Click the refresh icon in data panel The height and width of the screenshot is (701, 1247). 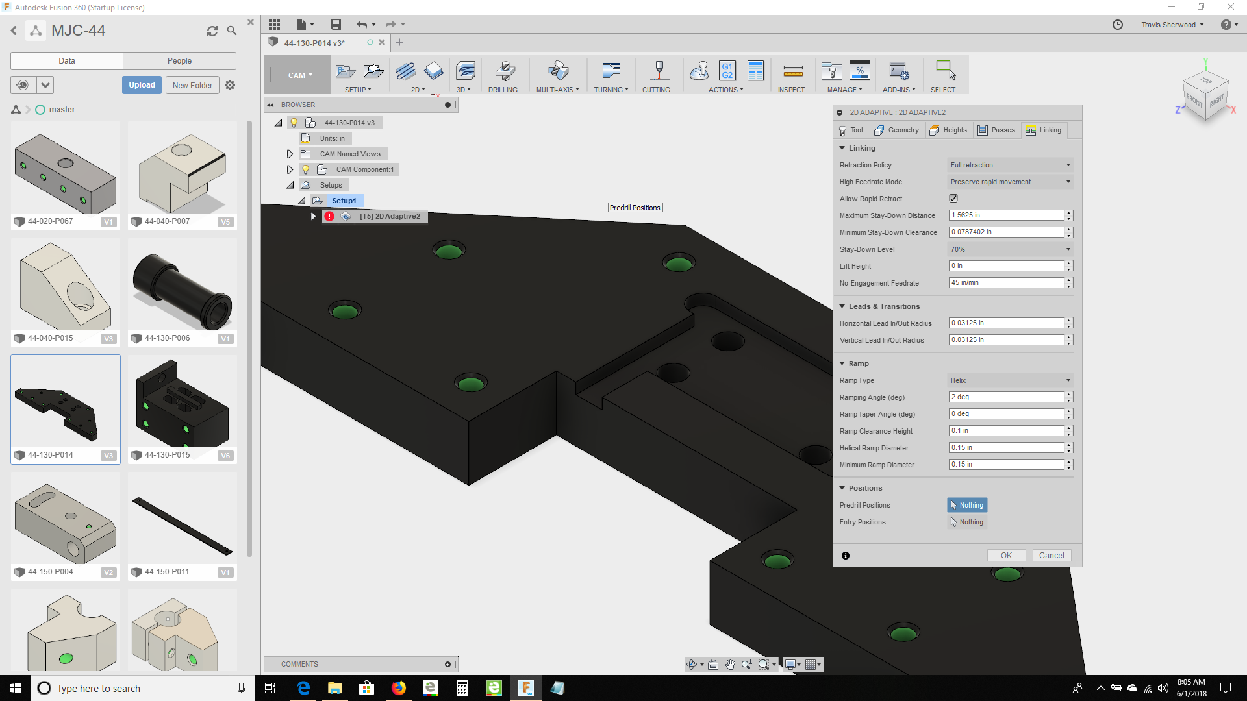pyautogui.click(x=212, y=31)
